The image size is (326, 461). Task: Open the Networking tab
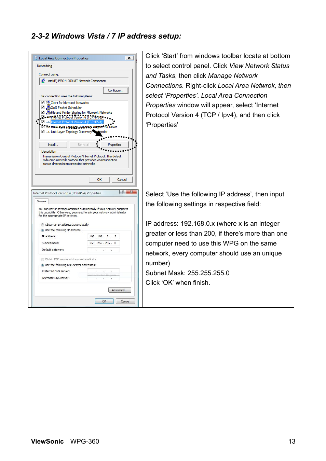pyautogui.click(x=44, y=66)
